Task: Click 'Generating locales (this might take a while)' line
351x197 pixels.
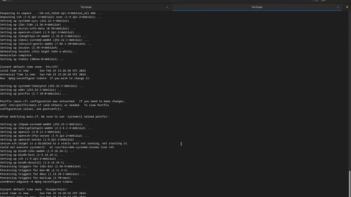Action: (39, 51)
